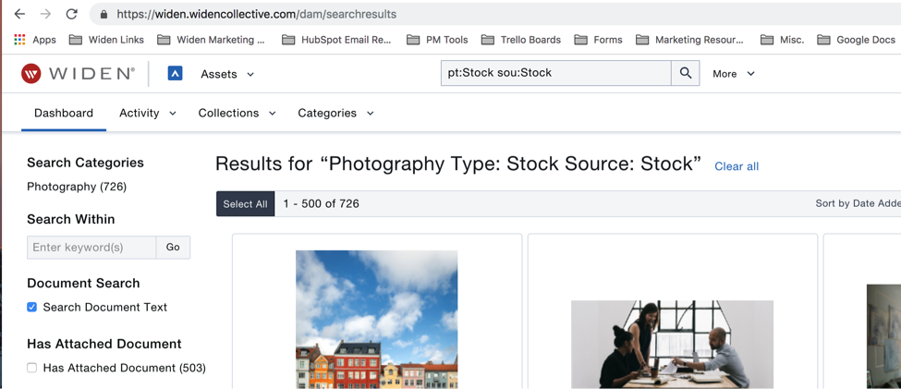
Task: Click the Select All button
Action: [246, 204]
